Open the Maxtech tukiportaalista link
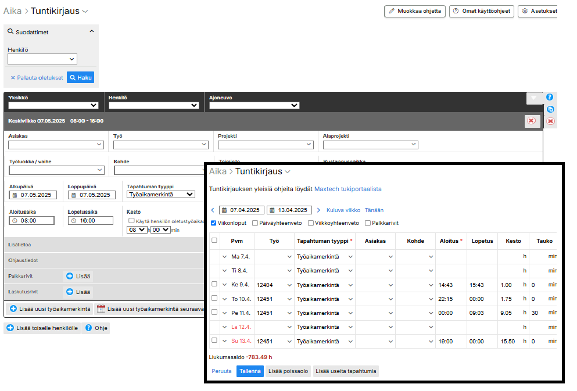 347,189
